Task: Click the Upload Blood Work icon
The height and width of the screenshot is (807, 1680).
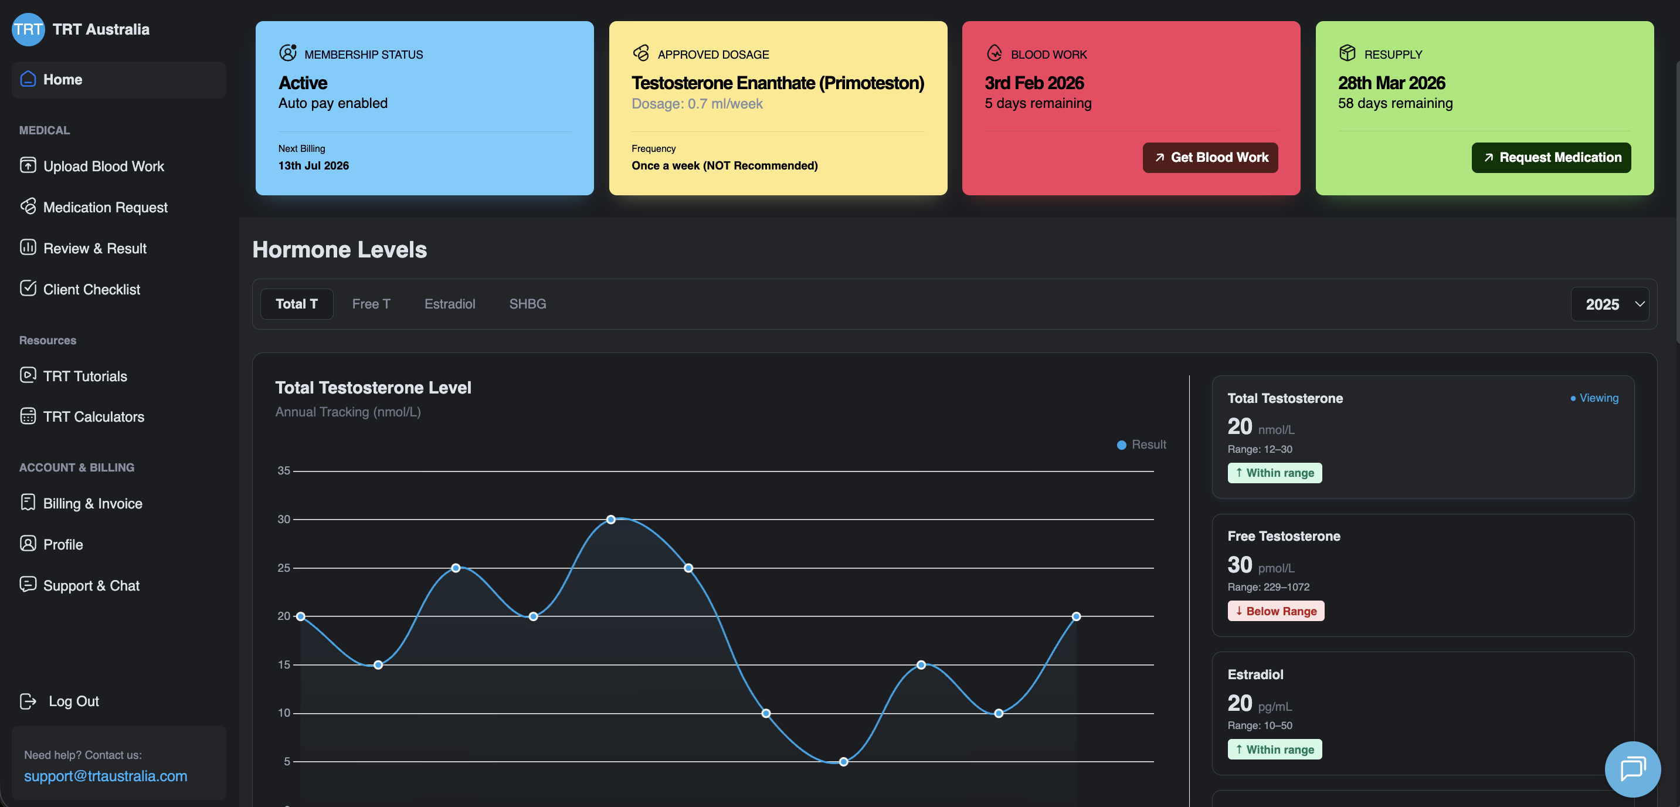Action: [x=28, y=166]
